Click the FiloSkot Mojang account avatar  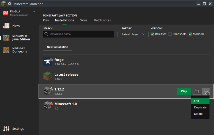(6, 13)
